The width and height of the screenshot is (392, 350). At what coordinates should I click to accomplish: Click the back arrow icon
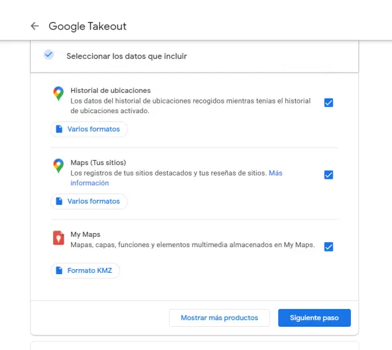pos(35,26)
